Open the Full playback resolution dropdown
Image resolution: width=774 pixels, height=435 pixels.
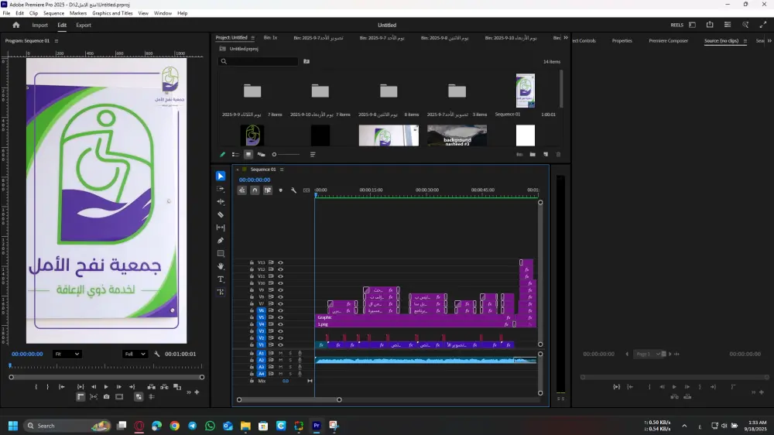tap(135, 354)
